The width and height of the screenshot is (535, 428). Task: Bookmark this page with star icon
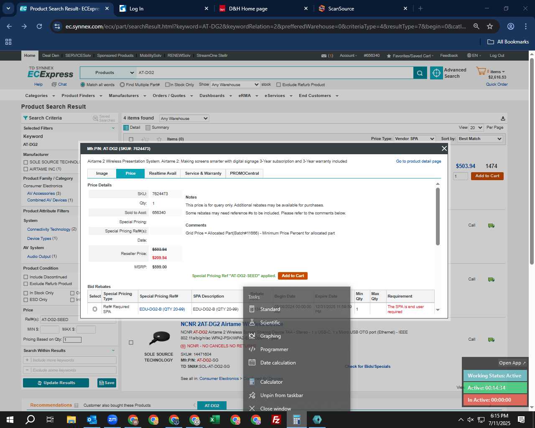[x=490, y=26]
